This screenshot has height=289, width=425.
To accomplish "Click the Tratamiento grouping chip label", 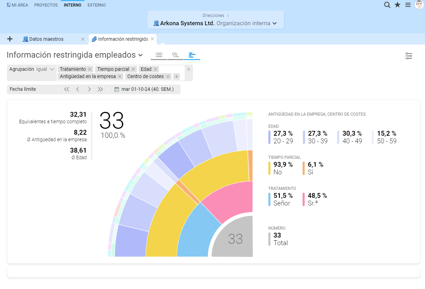I will pos(73,69).
